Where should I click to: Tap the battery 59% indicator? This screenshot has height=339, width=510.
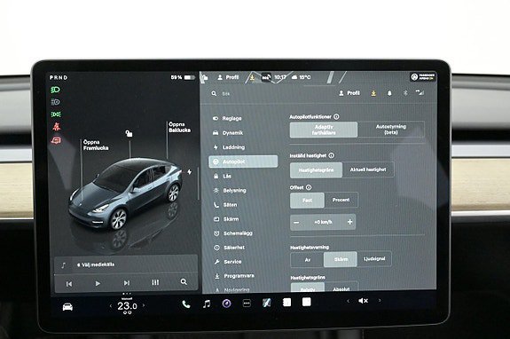coord(183,77)
